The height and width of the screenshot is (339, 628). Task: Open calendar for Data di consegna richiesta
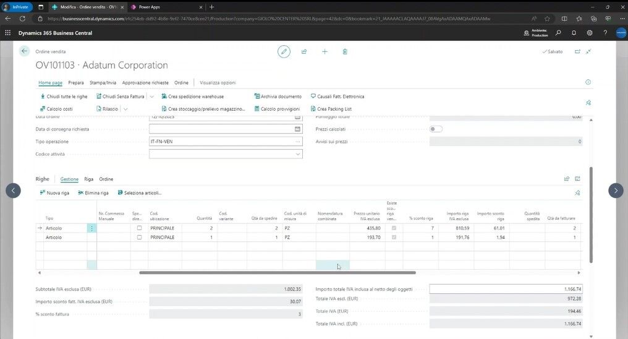[297, 129]
